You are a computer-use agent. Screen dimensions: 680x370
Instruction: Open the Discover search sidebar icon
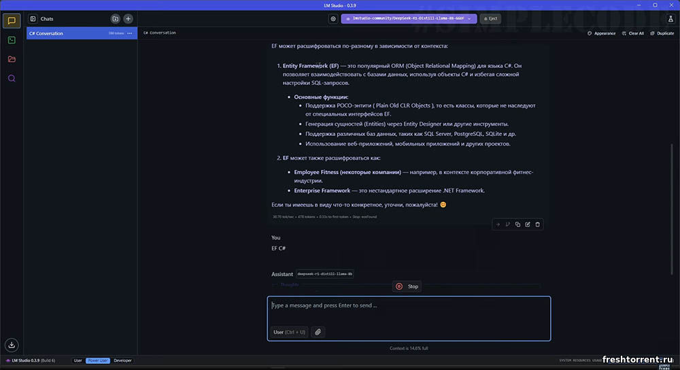coord(12,78)
